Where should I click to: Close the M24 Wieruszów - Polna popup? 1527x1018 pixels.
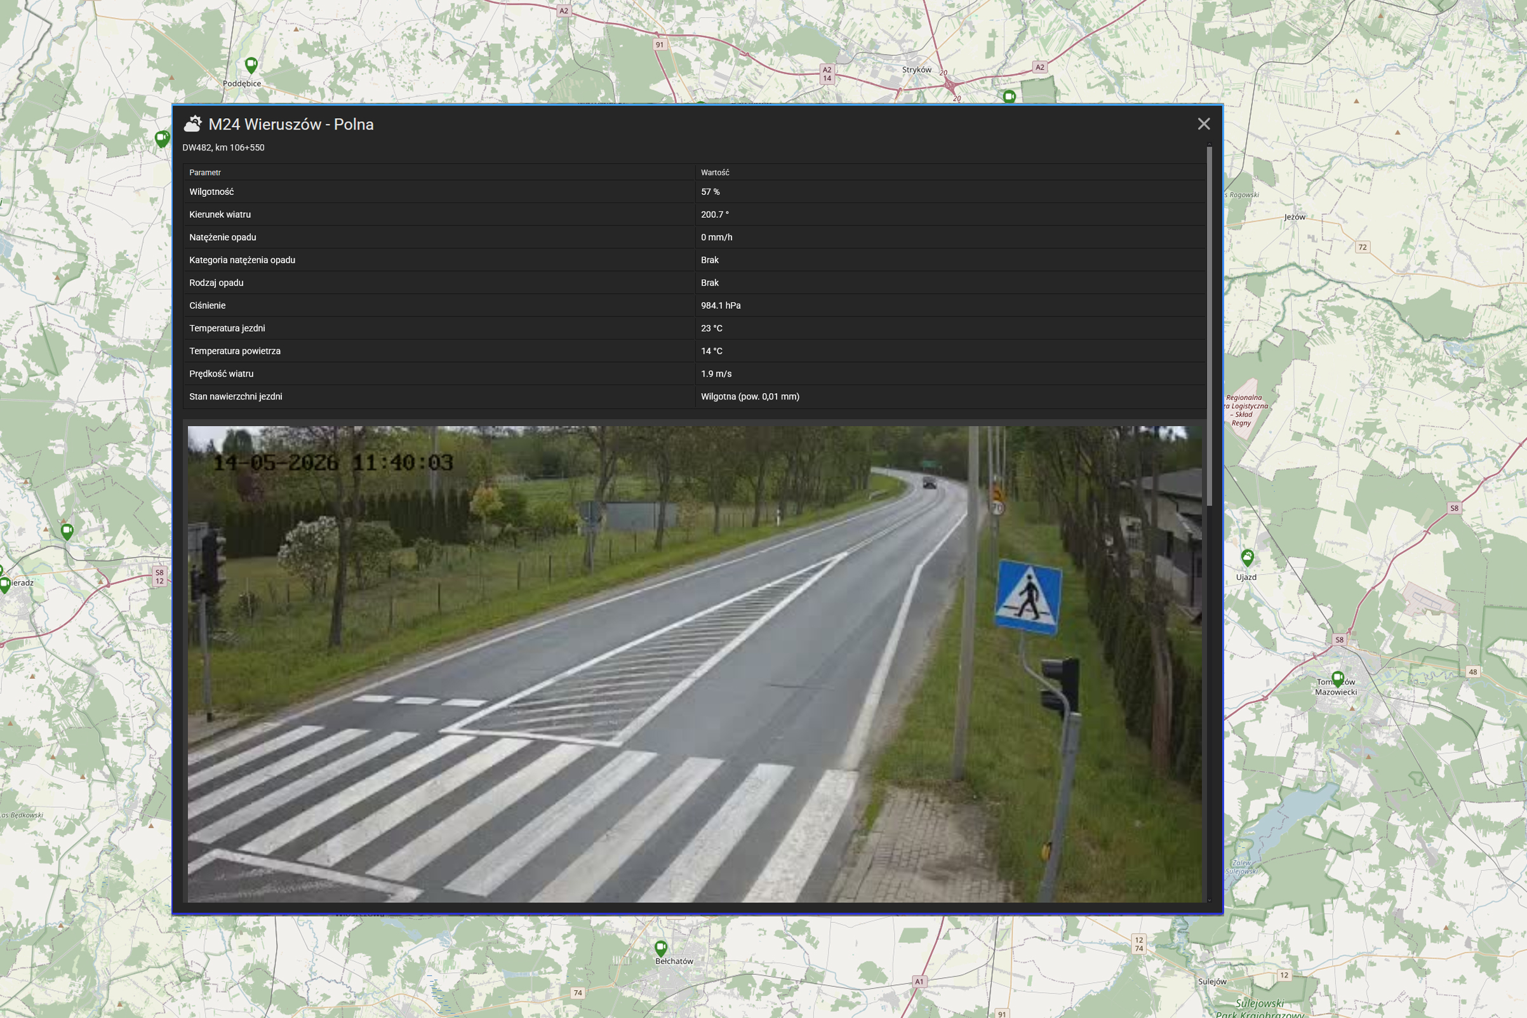click(1203, 124)
